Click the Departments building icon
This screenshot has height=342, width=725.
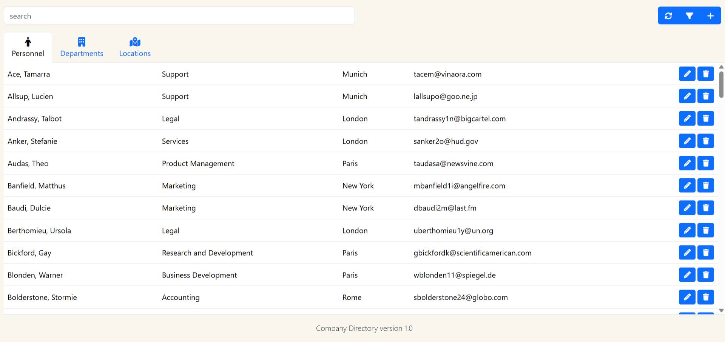[x=81, y=41]
